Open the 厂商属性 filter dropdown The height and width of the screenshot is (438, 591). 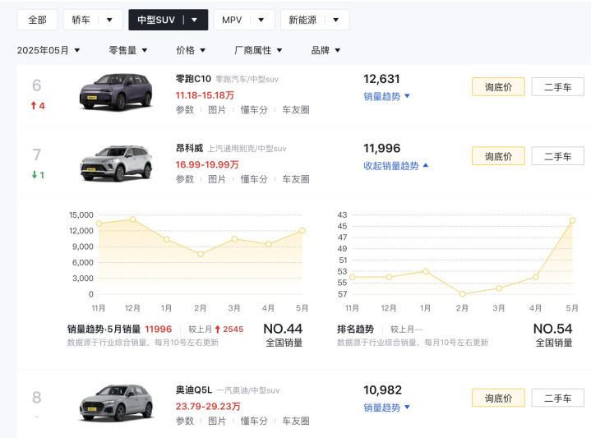point(258,50)
